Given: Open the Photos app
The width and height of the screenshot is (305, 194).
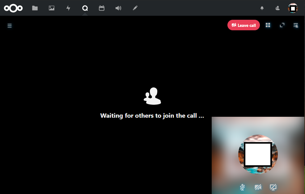Looking at the screenshot, I should point(51,8).
